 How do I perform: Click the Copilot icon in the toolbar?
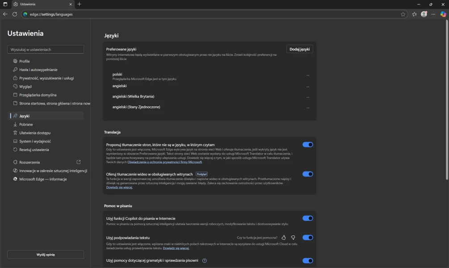443,14
